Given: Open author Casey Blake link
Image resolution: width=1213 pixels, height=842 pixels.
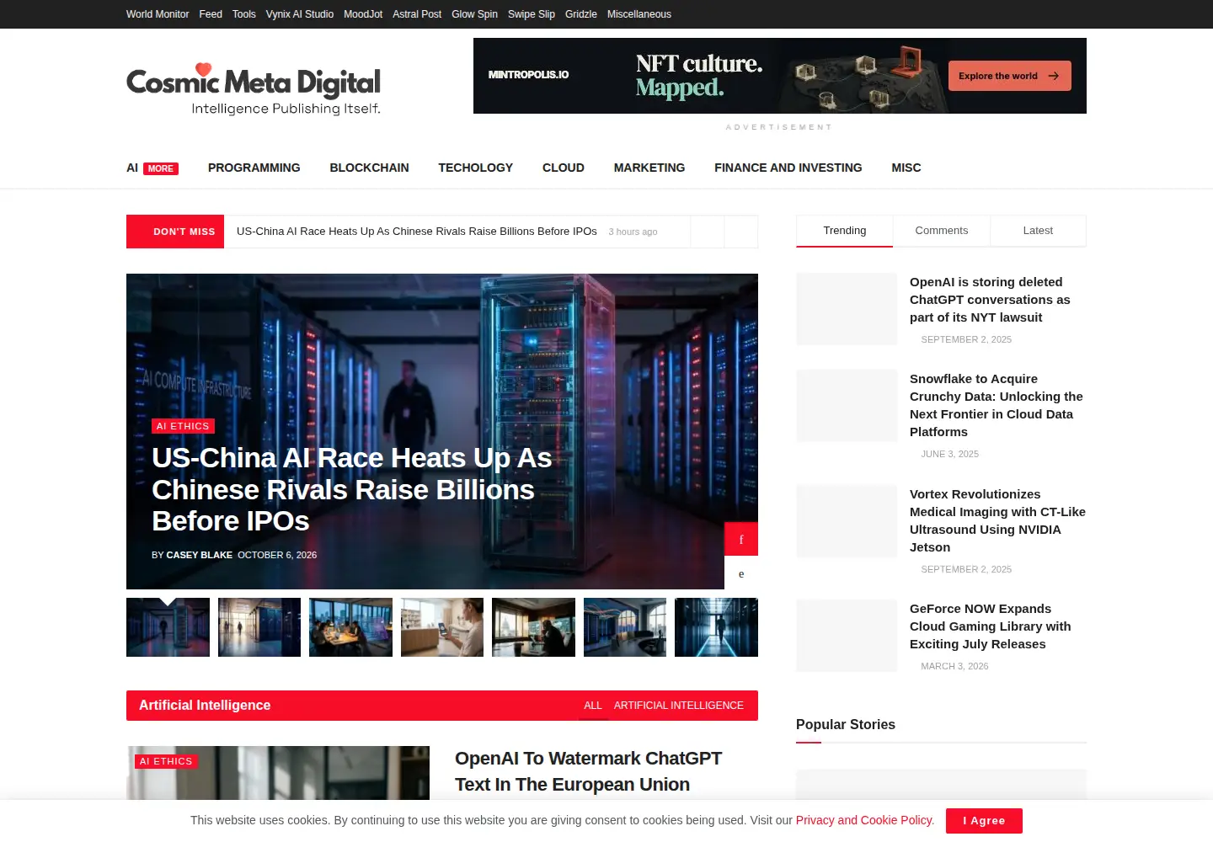Looking at the screenshot, I should (x=200, y=555).
